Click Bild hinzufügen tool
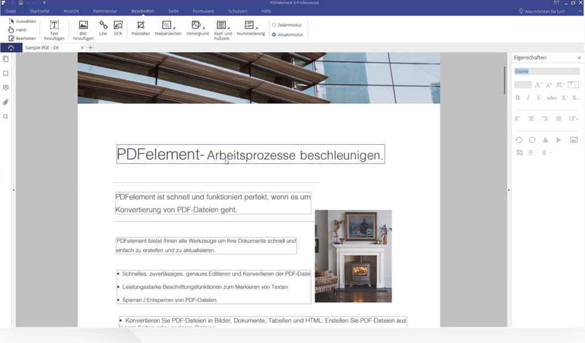The height and width of the screenshot is (343, 585). click(83, 30)
